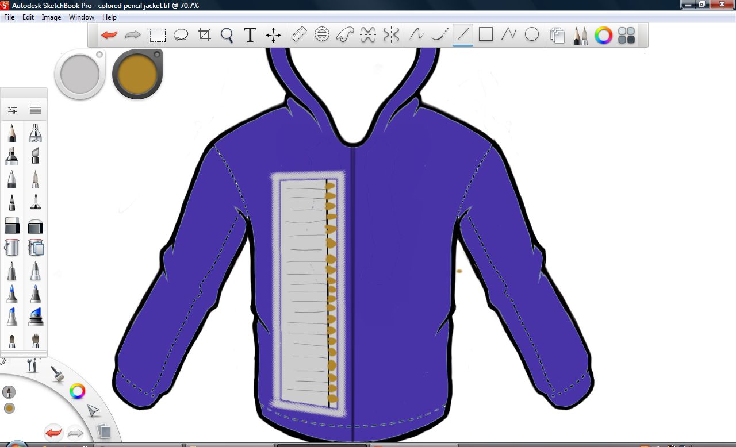The image size is (736, 447).
Task: Toggle vertical symmetry drawing
Action: (391, 35)
